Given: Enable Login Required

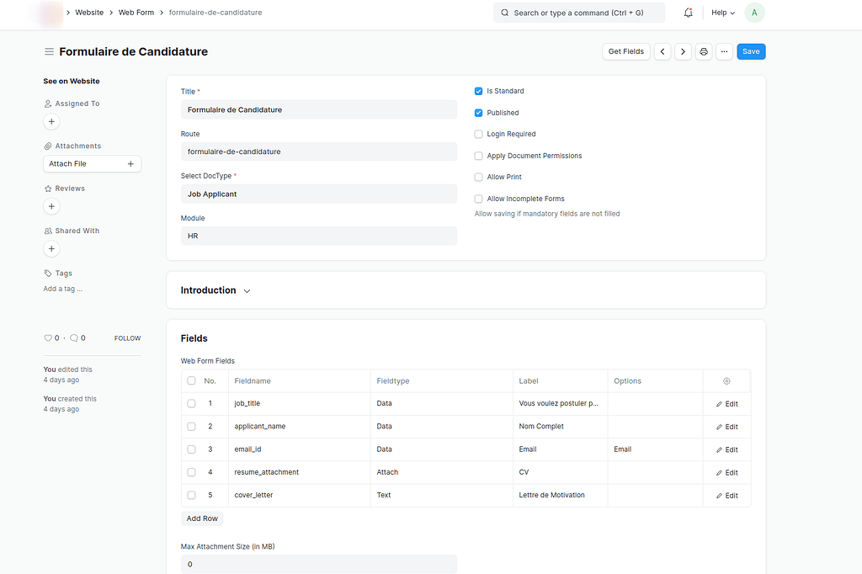Looking at the screenshot, I should [478, 133].
